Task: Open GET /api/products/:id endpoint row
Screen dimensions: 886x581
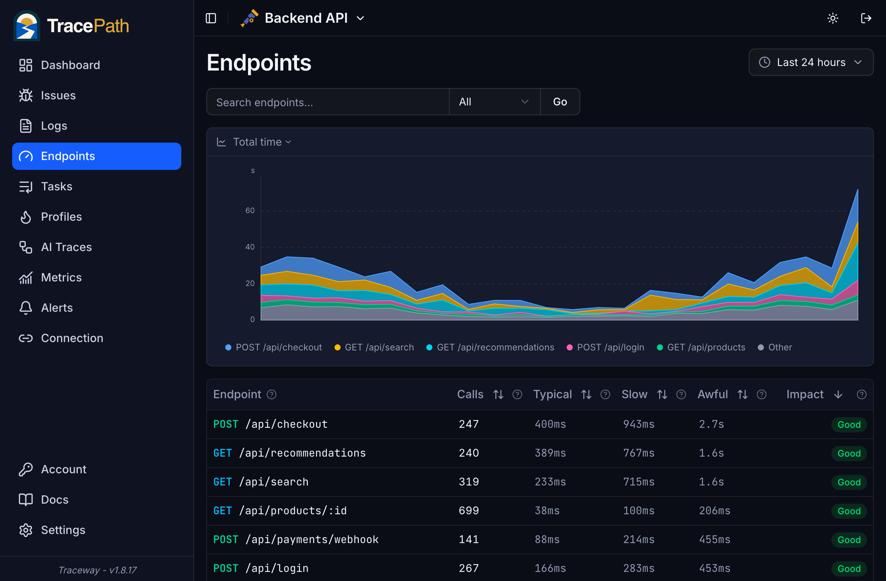Action: pyautogui.click(x=540, y=511)
